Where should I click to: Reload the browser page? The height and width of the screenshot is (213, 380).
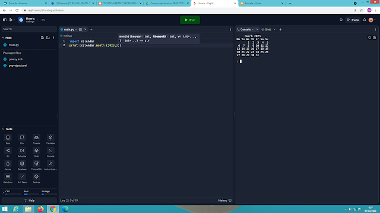pyautogui.click(x=17, y=11)
